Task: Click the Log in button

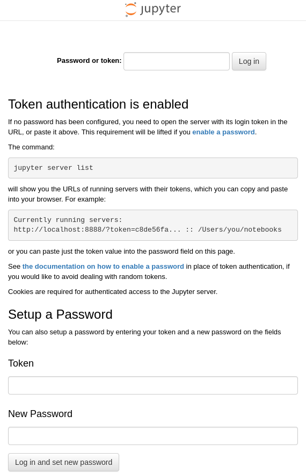Action: [x=249, y=61]
